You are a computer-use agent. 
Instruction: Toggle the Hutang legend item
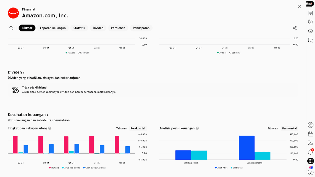pyautogui.click(x=54, y=168)
